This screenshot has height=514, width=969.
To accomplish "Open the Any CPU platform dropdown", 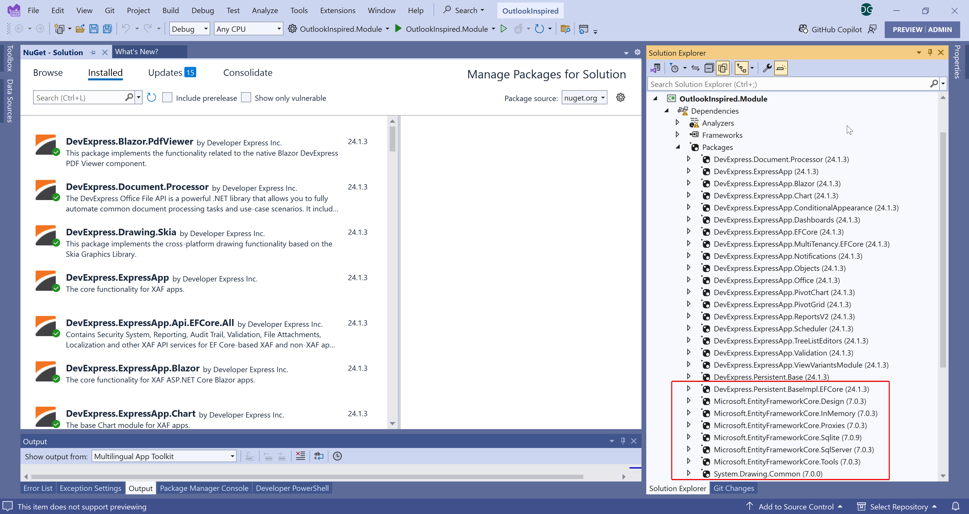I will [248, 29].
